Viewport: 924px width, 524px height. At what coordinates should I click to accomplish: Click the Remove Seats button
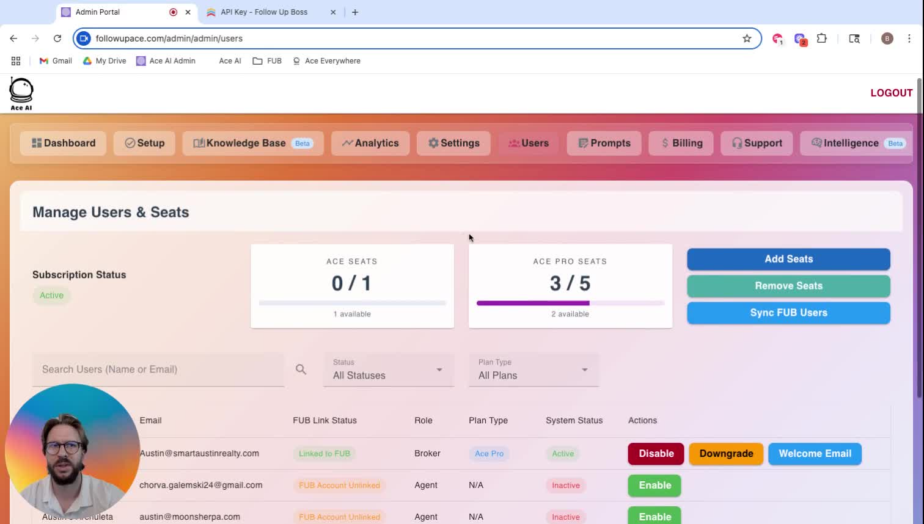coord(788,286)
